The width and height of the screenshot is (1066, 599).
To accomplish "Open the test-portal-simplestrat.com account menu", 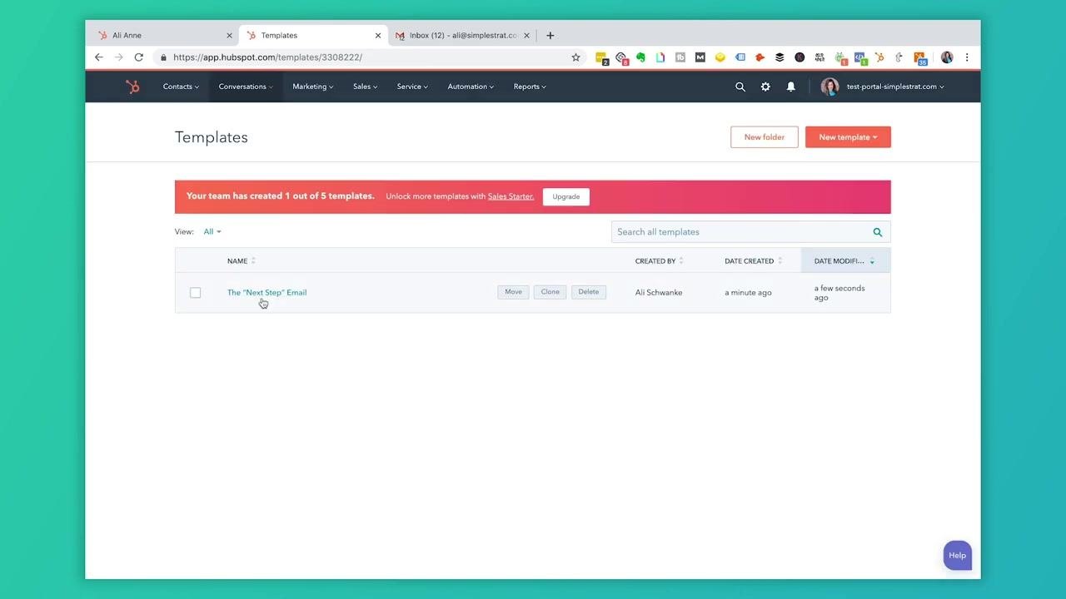I will coord(895,87).
